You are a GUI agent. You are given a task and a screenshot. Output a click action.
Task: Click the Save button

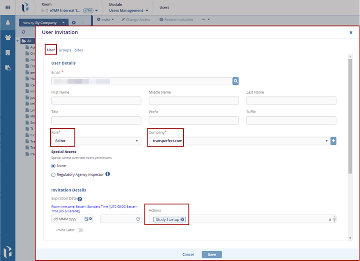[x=211, y=254]
